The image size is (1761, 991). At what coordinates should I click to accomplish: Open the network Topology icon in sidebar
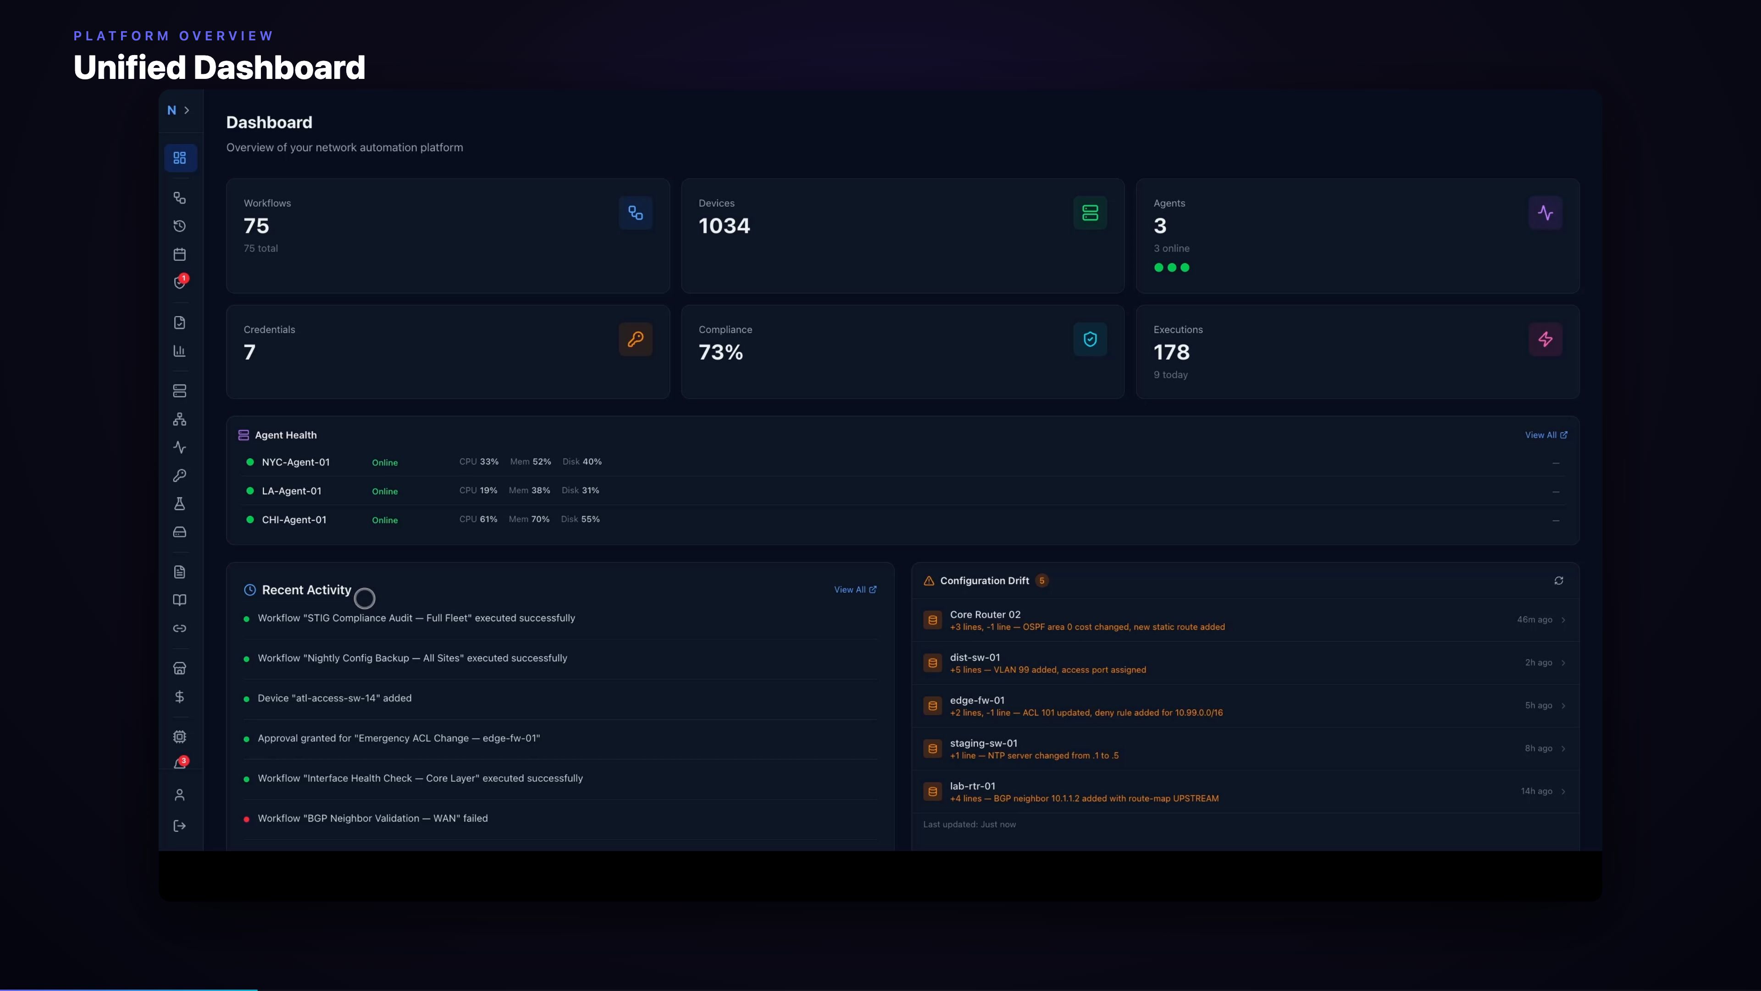coord(180,419)
